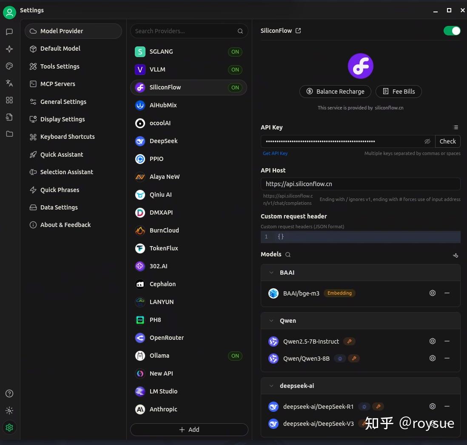Viewport: 467px width, 445px height.
Task: Collapse the Qwen model group
Action: point(271,321)
